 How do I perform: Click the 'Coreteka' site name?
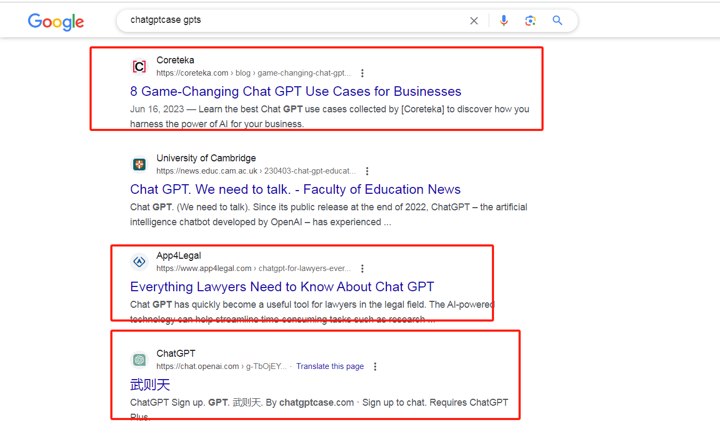175,60
